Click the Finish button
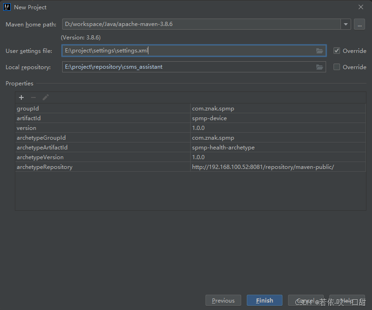372x310 pixels. 264,300
